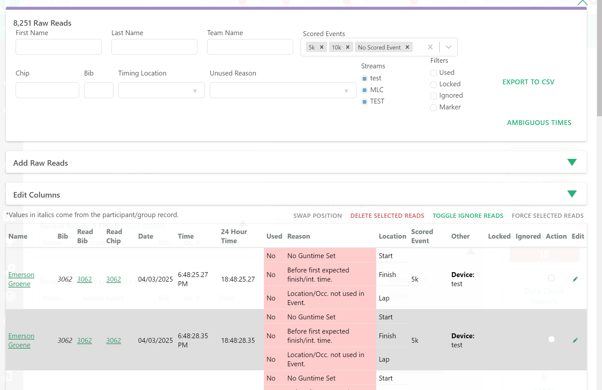Click the Reason column header
The height and width of the screenshot is (390, 602).
299,236
